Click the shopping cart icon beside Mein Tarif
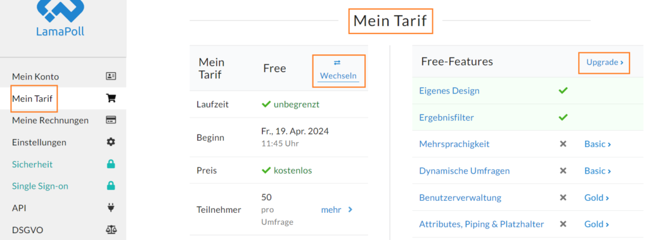This screenshot has height=240, width=649. point(111,98)
